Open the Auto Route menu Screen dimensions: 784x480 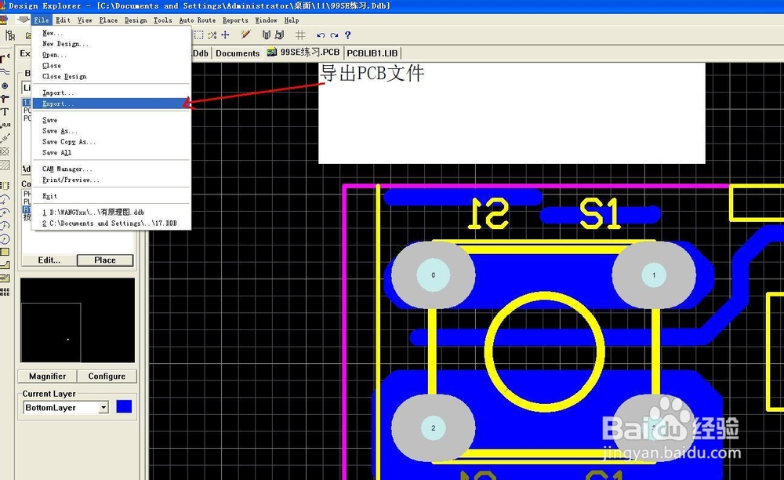coord(198,20)
